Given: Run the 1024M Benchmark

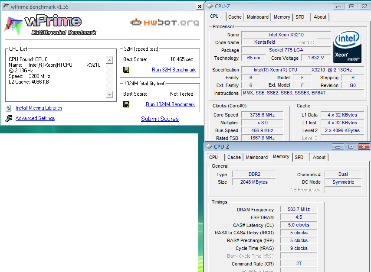Looking at the screenshot, I should point(170,104).
